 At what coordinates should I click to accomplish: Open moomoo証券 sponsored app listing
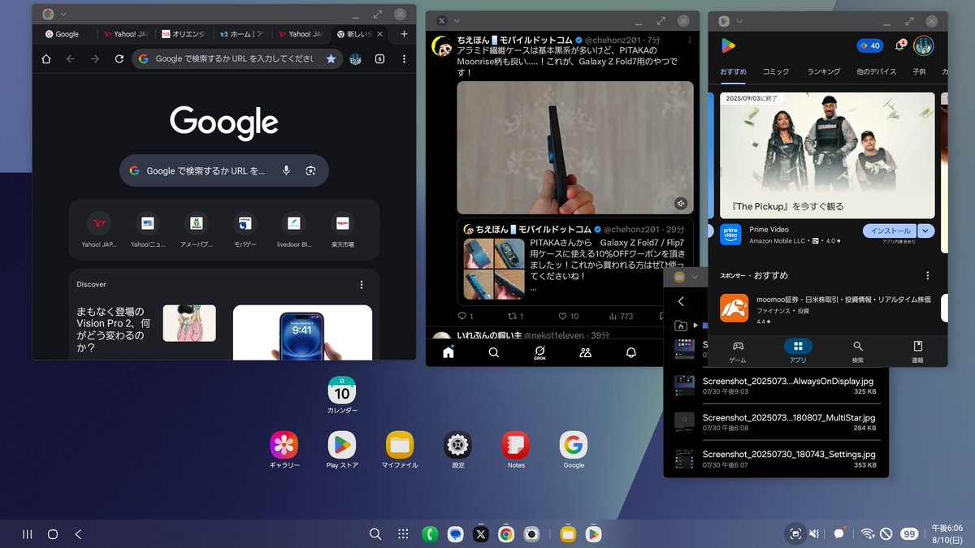point(827,309)
